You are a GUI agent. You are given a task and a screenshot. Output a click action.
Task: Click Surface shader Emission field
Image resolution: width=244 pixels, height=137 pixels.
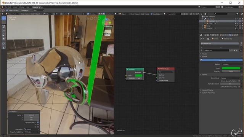pos(231,64)
